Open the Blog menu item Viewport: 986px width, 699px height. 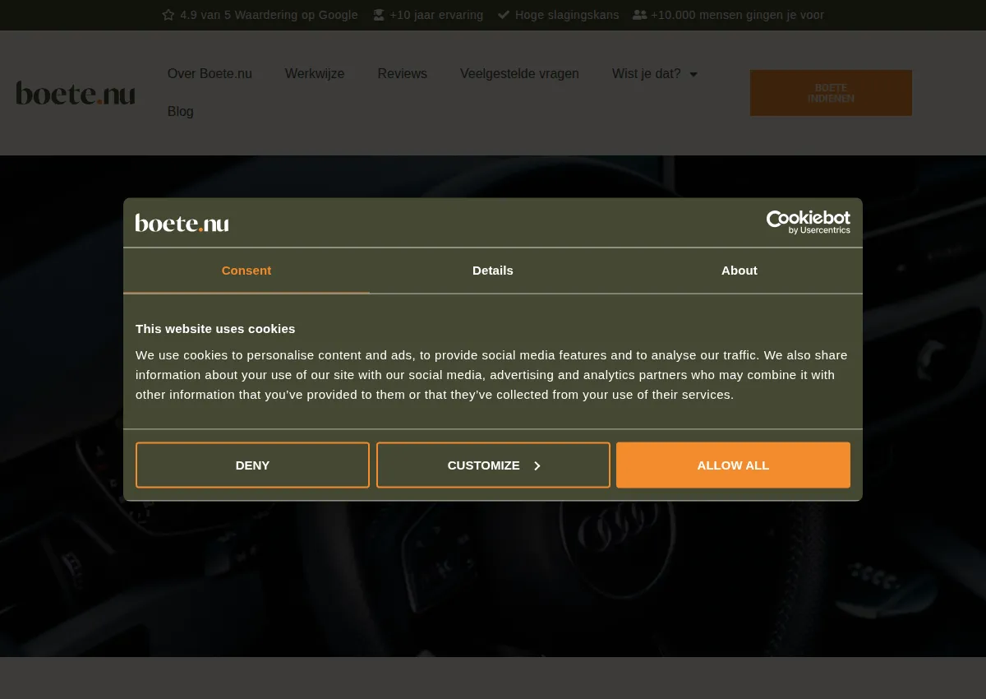coord(181,112)
